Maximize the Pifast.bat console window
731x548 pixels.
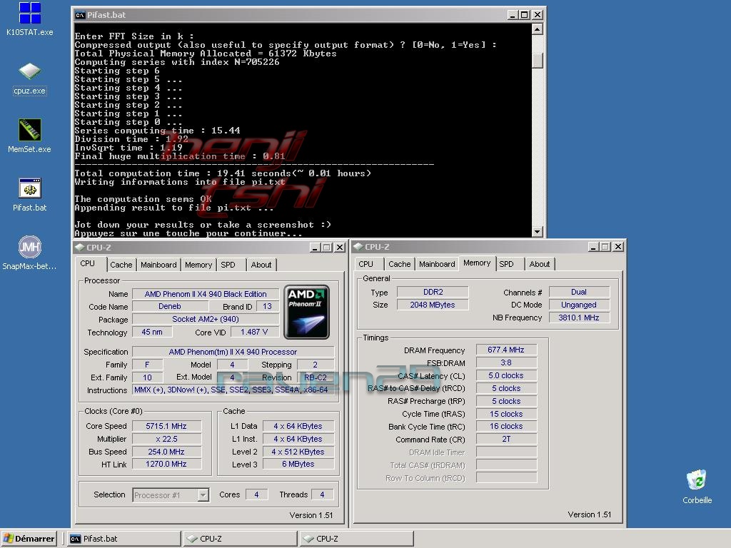pyautogui.click(x=525, y=15)
